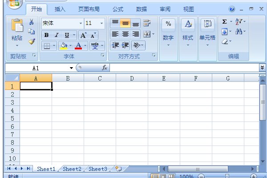Toggle Underline formatting
The image size is (267, 178).
tap(67, 35)
